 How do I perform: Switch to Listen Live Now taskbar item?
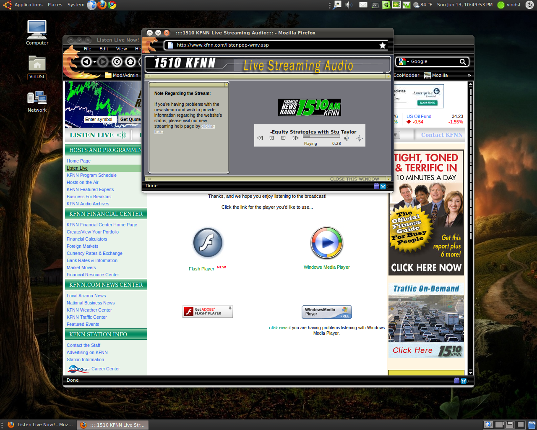(x=41, y=425)
